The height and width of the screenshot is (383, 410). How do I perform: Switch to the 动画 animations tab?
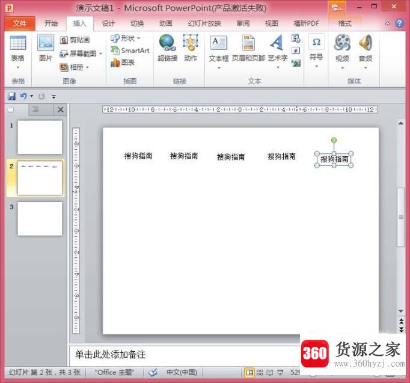(x=166, y=23)
